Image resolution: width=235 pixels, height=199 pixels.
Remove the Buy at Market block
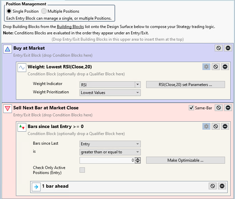coord(228,48)
